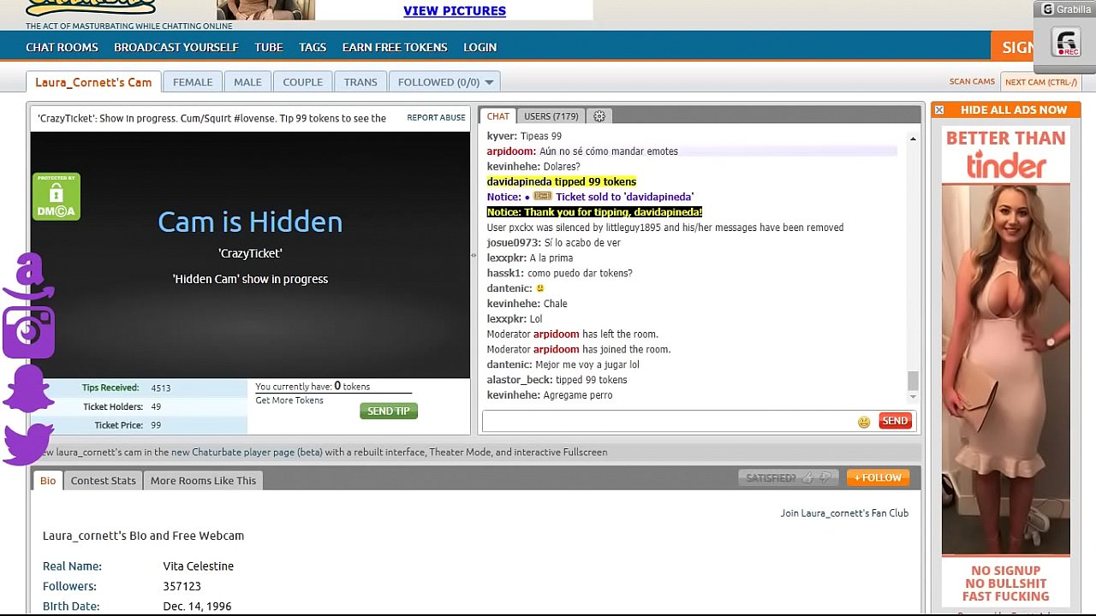Click the Grabilla REC recorder icon
Screen dimensions: 1096x616
point(1066,43)
